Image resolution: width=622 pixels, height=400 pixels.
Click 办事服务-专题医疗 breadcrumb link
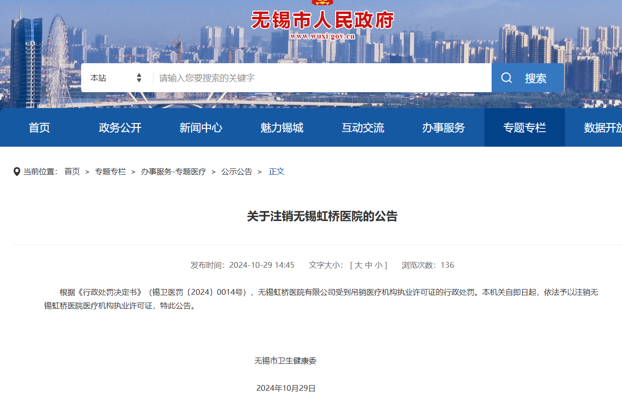coord(173,171)
